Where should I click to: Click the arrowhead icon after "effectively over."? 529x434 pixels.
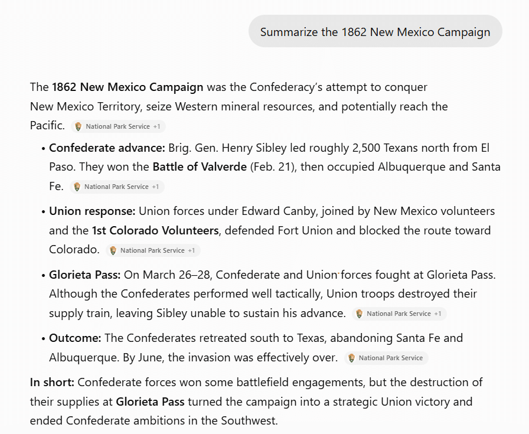point(351,358)
